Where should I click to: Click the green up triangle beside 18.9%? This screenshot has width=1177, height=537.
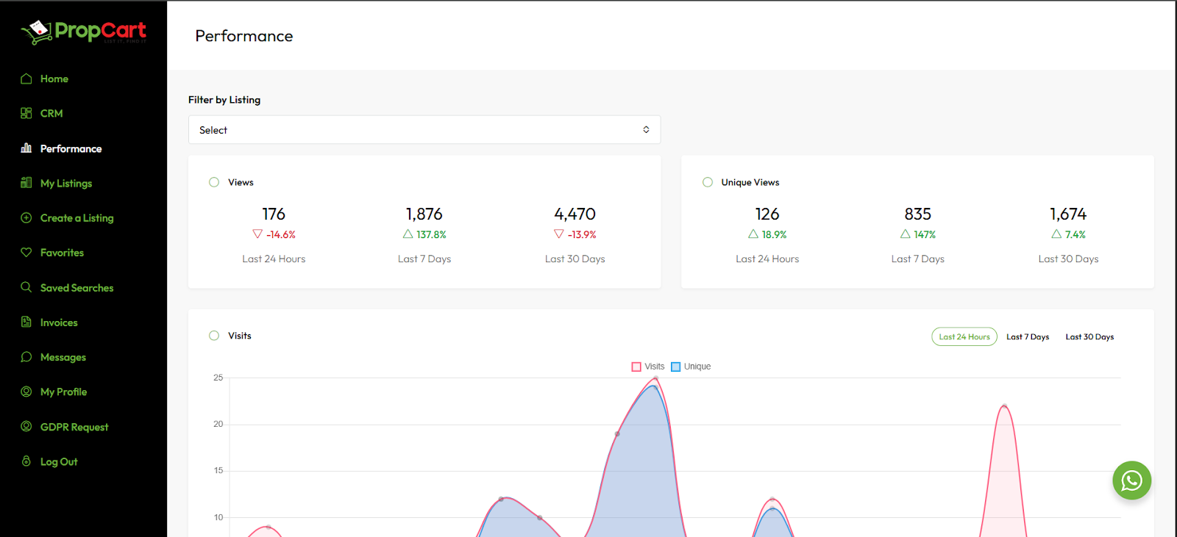coord(753,234)
